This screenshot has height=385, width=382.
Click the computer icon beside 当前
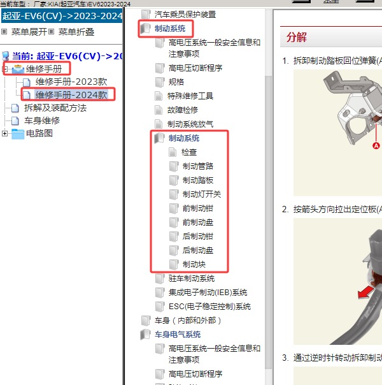6,56
